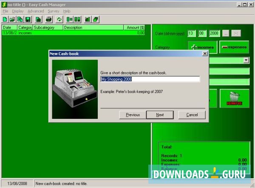This screenshot has height=188, width=255.
Task: Open date picker with the ellipsis button
Action: [x=226, y=34]
